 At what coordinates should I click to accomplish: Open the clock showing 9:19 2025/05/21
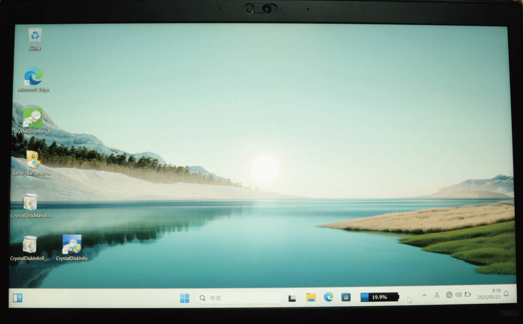(x=490, y=294)
